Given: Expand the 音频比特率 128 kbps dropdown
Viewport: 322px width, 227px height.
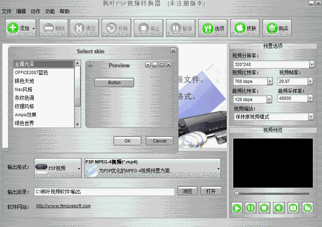Looking at the screenshot, I should (x=269, y=99).
